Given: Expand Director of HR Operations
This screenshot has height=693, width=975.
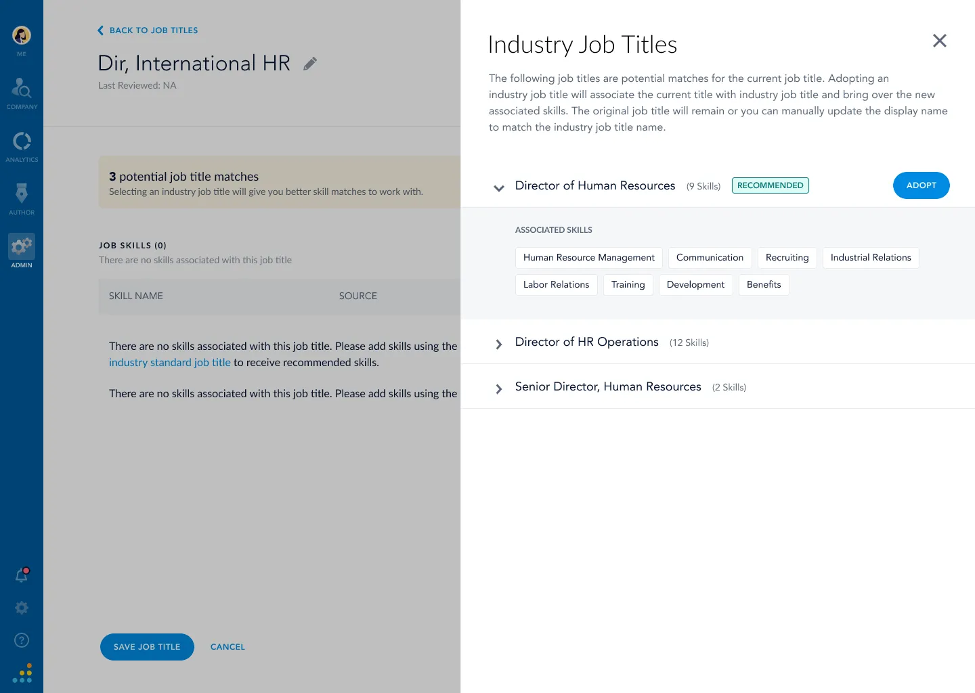Looking at the screenshot, I should (x=499, y=344).
